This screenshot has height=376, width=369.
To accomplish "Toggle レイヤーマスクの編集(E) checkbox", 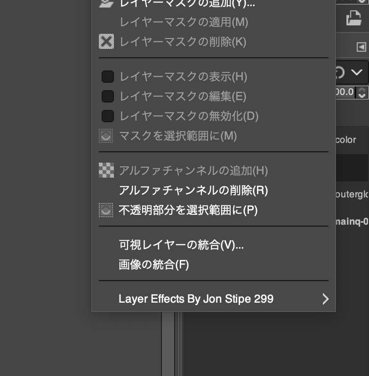I will (x=108, y=96).
